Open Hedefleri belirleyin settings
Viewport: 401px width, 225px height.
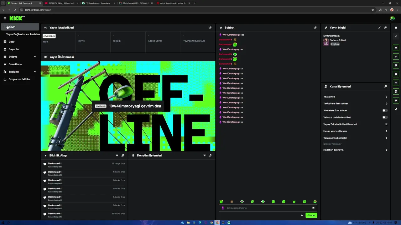[356, 150]
